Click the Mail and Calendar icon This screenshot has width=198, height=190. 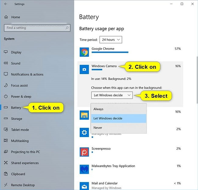pyautogui.click(x=84, y=186)
